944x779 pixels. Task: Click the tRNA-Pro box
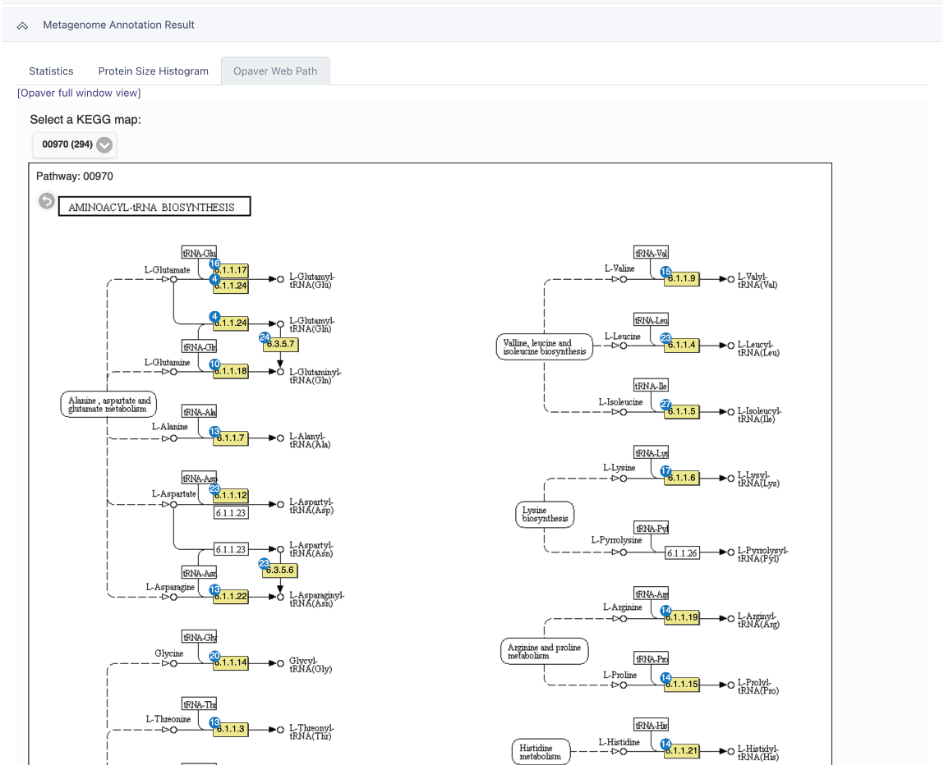point(652,658)
